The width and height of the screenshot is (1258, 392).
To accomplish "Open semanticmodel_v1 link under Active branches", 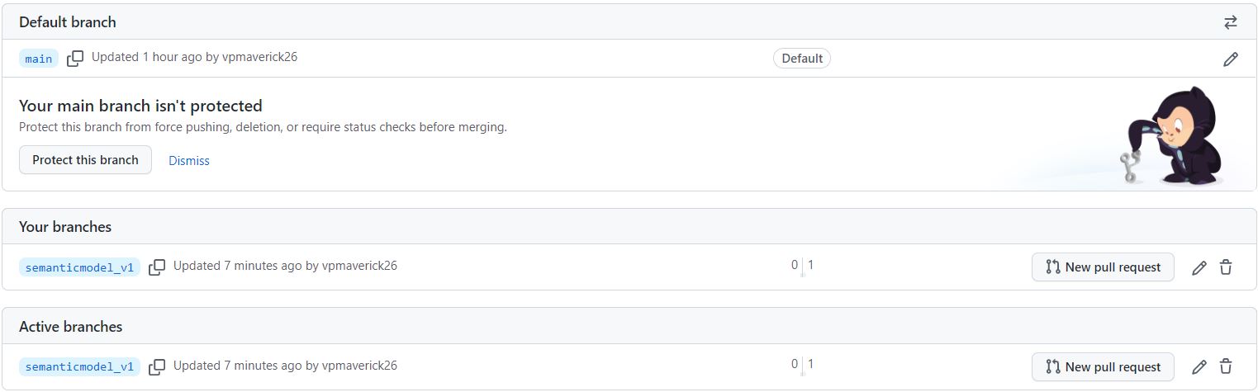I will click(79, 366).
